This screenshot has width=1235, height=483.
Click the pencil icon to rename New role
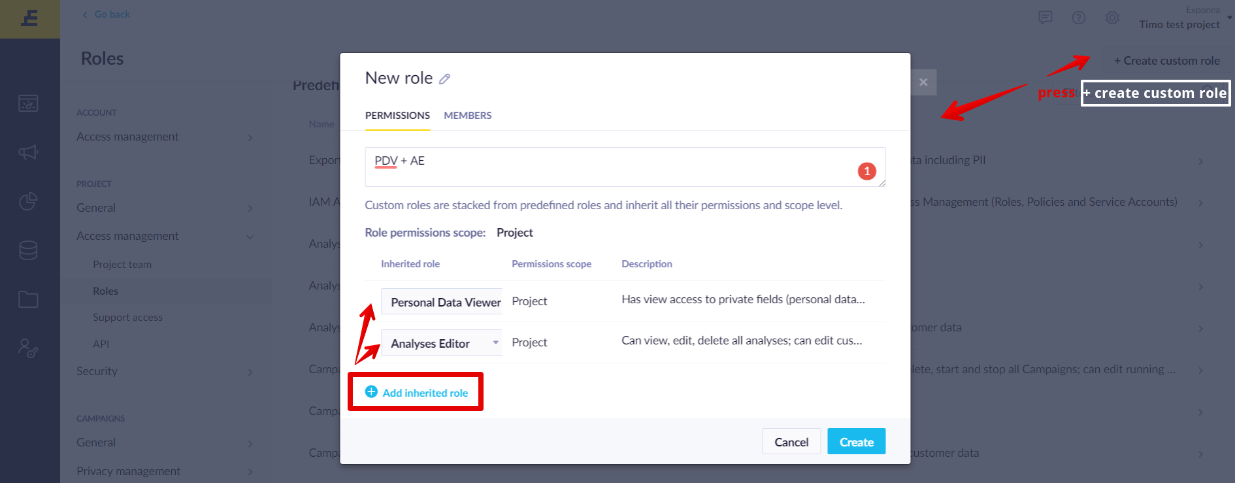pyautogui.click(x=444, y=79)
